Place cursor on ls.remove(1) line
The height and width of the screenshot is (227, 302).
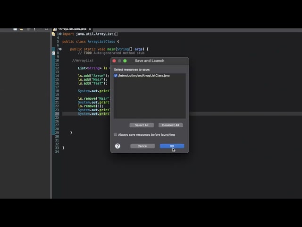91,106
